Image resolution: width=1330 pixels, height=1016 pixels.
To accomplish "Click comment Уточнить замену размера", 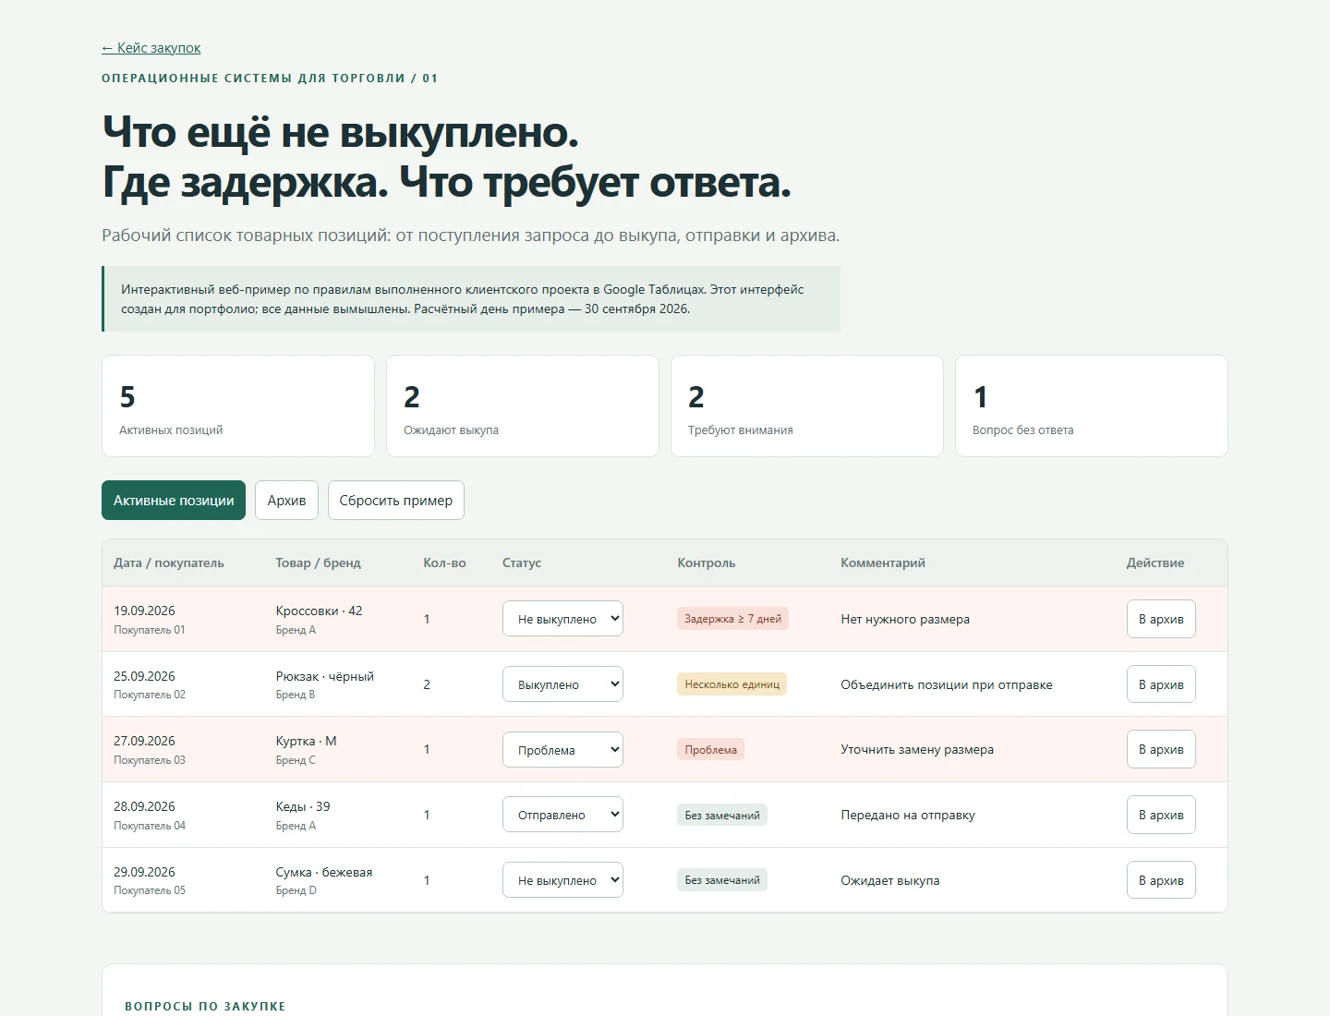I will [x=917, y=749].
